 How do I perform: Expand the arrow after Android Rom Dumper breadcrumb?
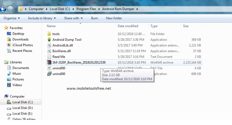pyautogui.click(x=137, y=9)
